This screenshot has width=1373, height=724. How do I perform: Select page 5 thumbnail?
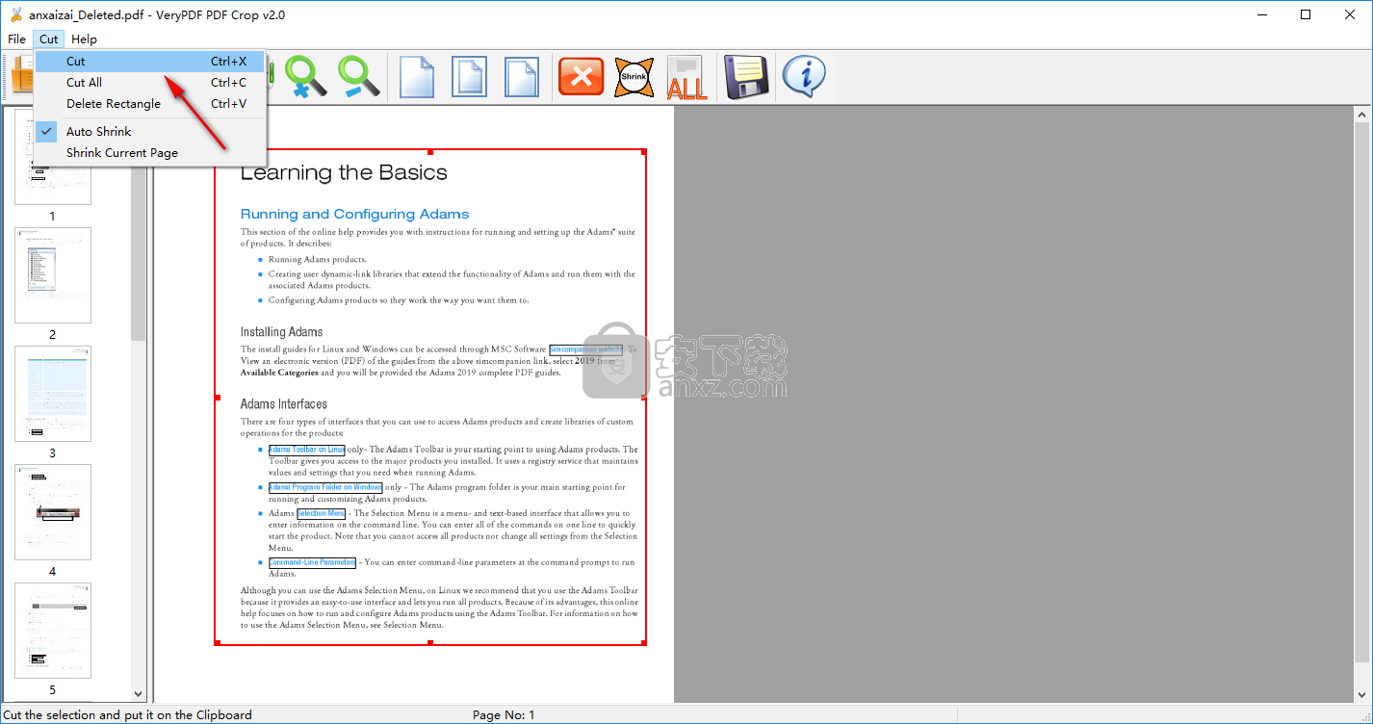pos(53,631)
